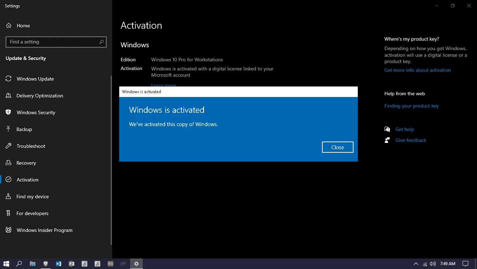Click the "Update & Security" sidebar heading
The image size is (477, 269).
pyautogui.click(x=26, y=58)
